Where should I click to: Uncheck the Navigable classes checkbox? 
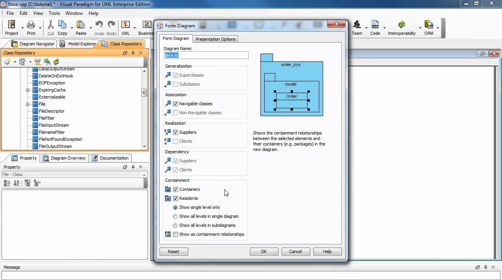coord(175,104)
